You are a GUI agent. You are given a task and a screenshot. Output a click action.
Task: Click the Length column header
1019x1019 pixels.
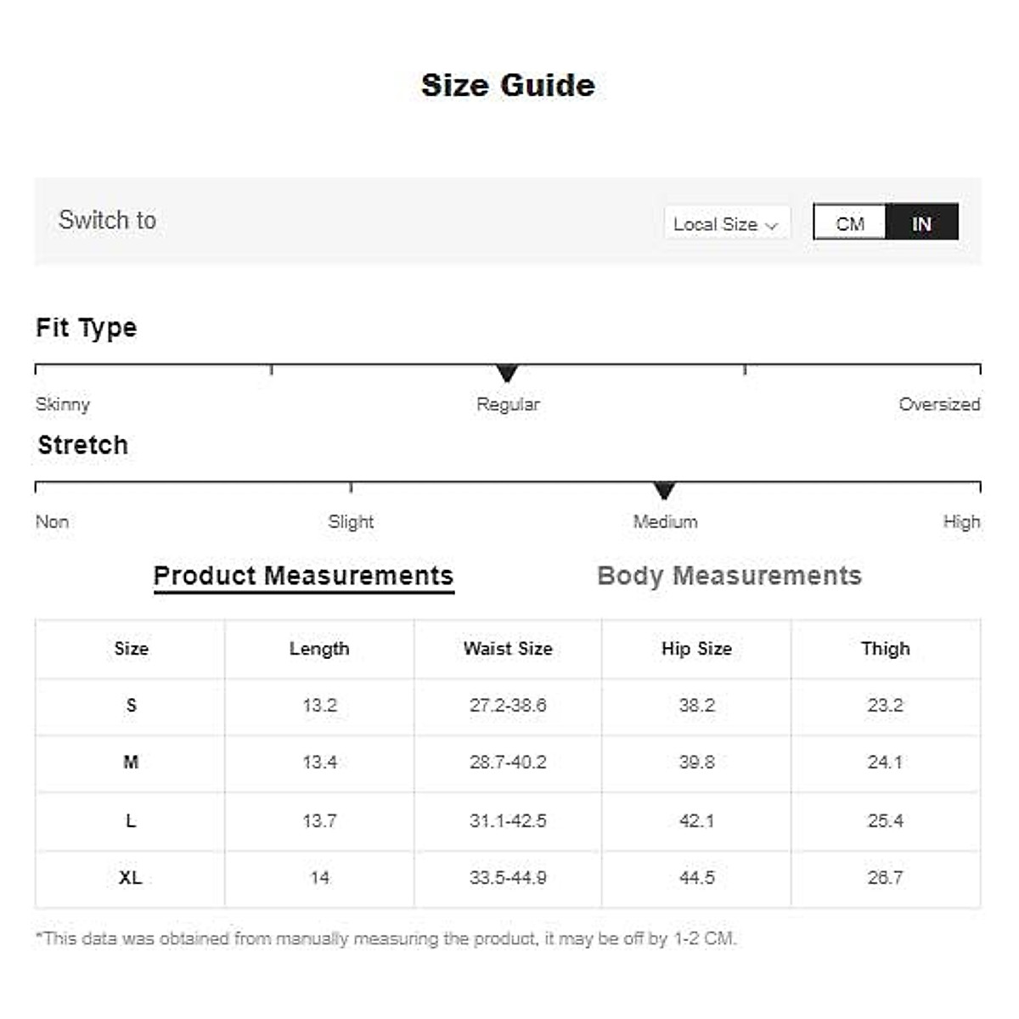319,649
